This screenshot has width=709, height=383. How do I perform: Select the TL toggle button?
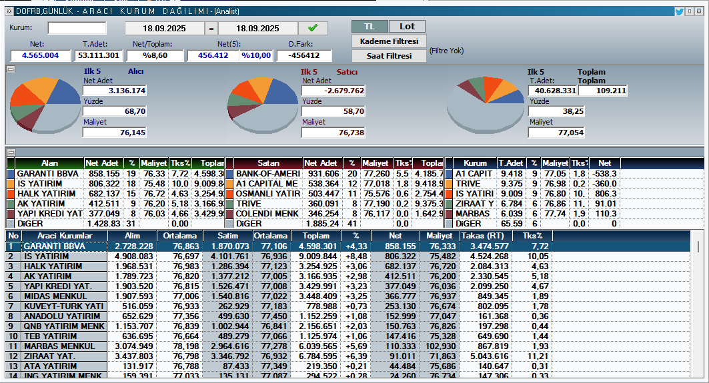click(x=370, y=26)
